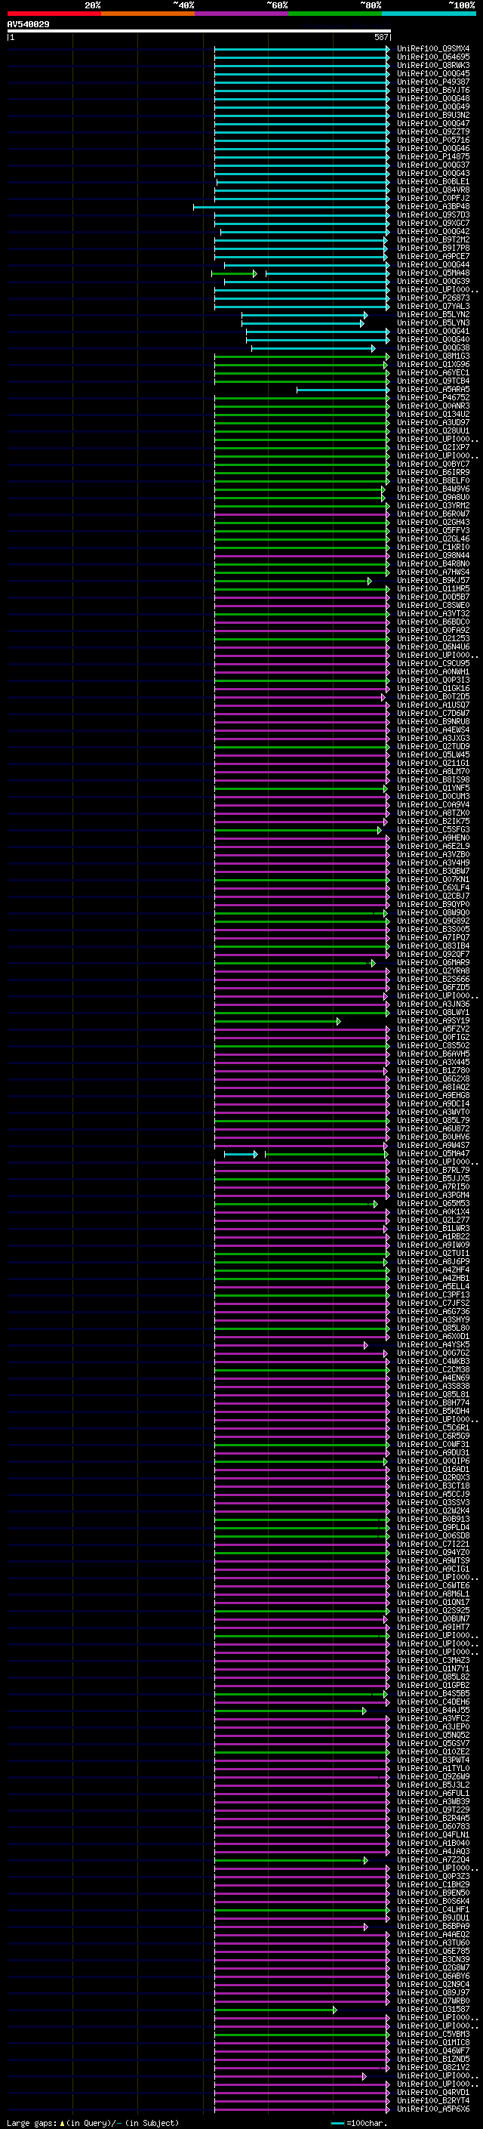Select UniRef100_B6BPA9 label
The width and height of the screenshot is (483, 2129).
tap(433, 1927)
